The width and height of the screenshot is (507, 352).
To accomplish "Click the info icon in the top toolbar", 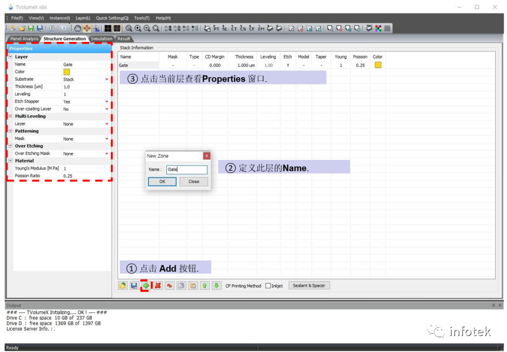I will click(64, 28).
